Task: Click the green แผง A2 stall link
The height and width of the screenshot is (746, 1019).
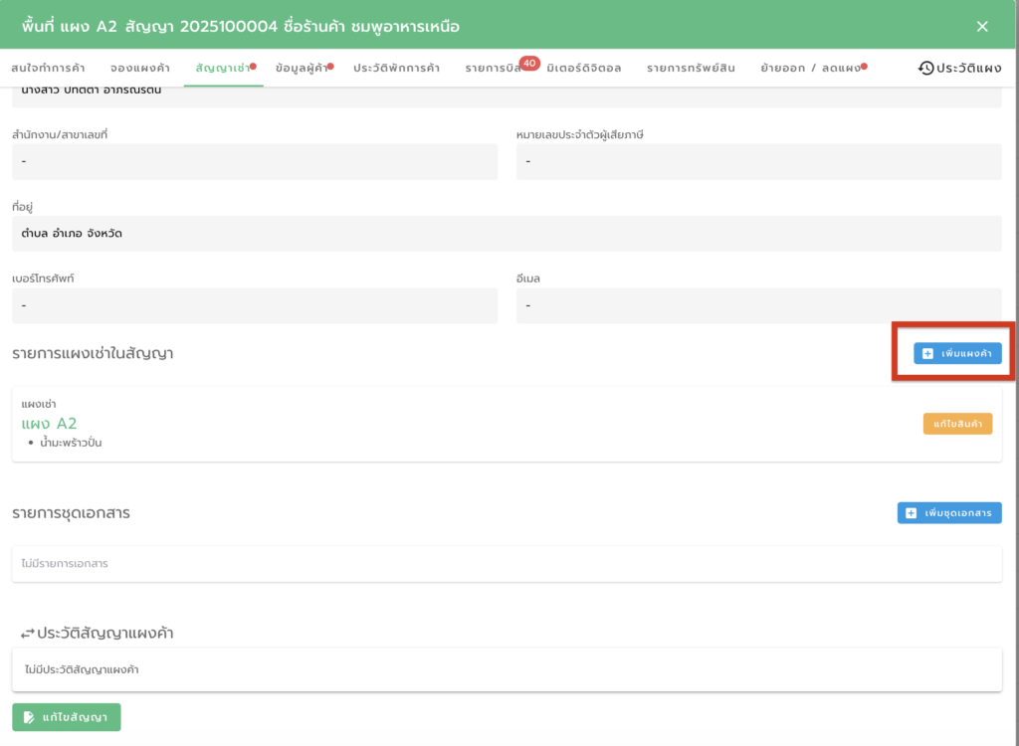Action: pyautogui.click(x=49, y=424)
